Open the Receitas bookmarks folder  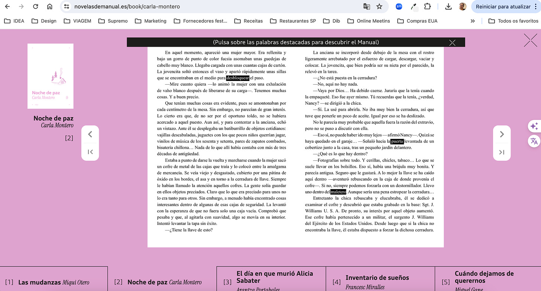pyautogui.click(x=249, y=21)
